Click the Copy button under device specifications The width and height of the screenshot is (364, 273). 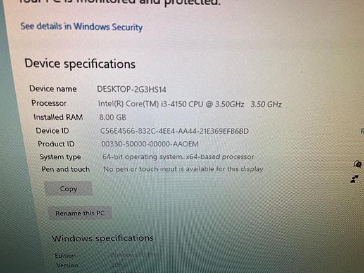click(x=68, y=189)
